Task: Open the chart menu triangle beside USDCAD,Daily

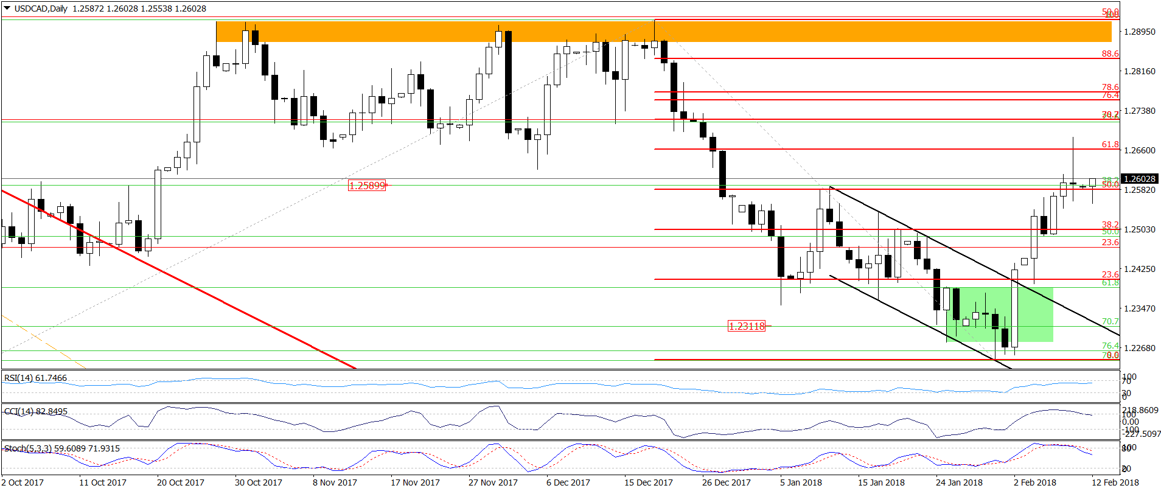Action: [x=7, y=9]
